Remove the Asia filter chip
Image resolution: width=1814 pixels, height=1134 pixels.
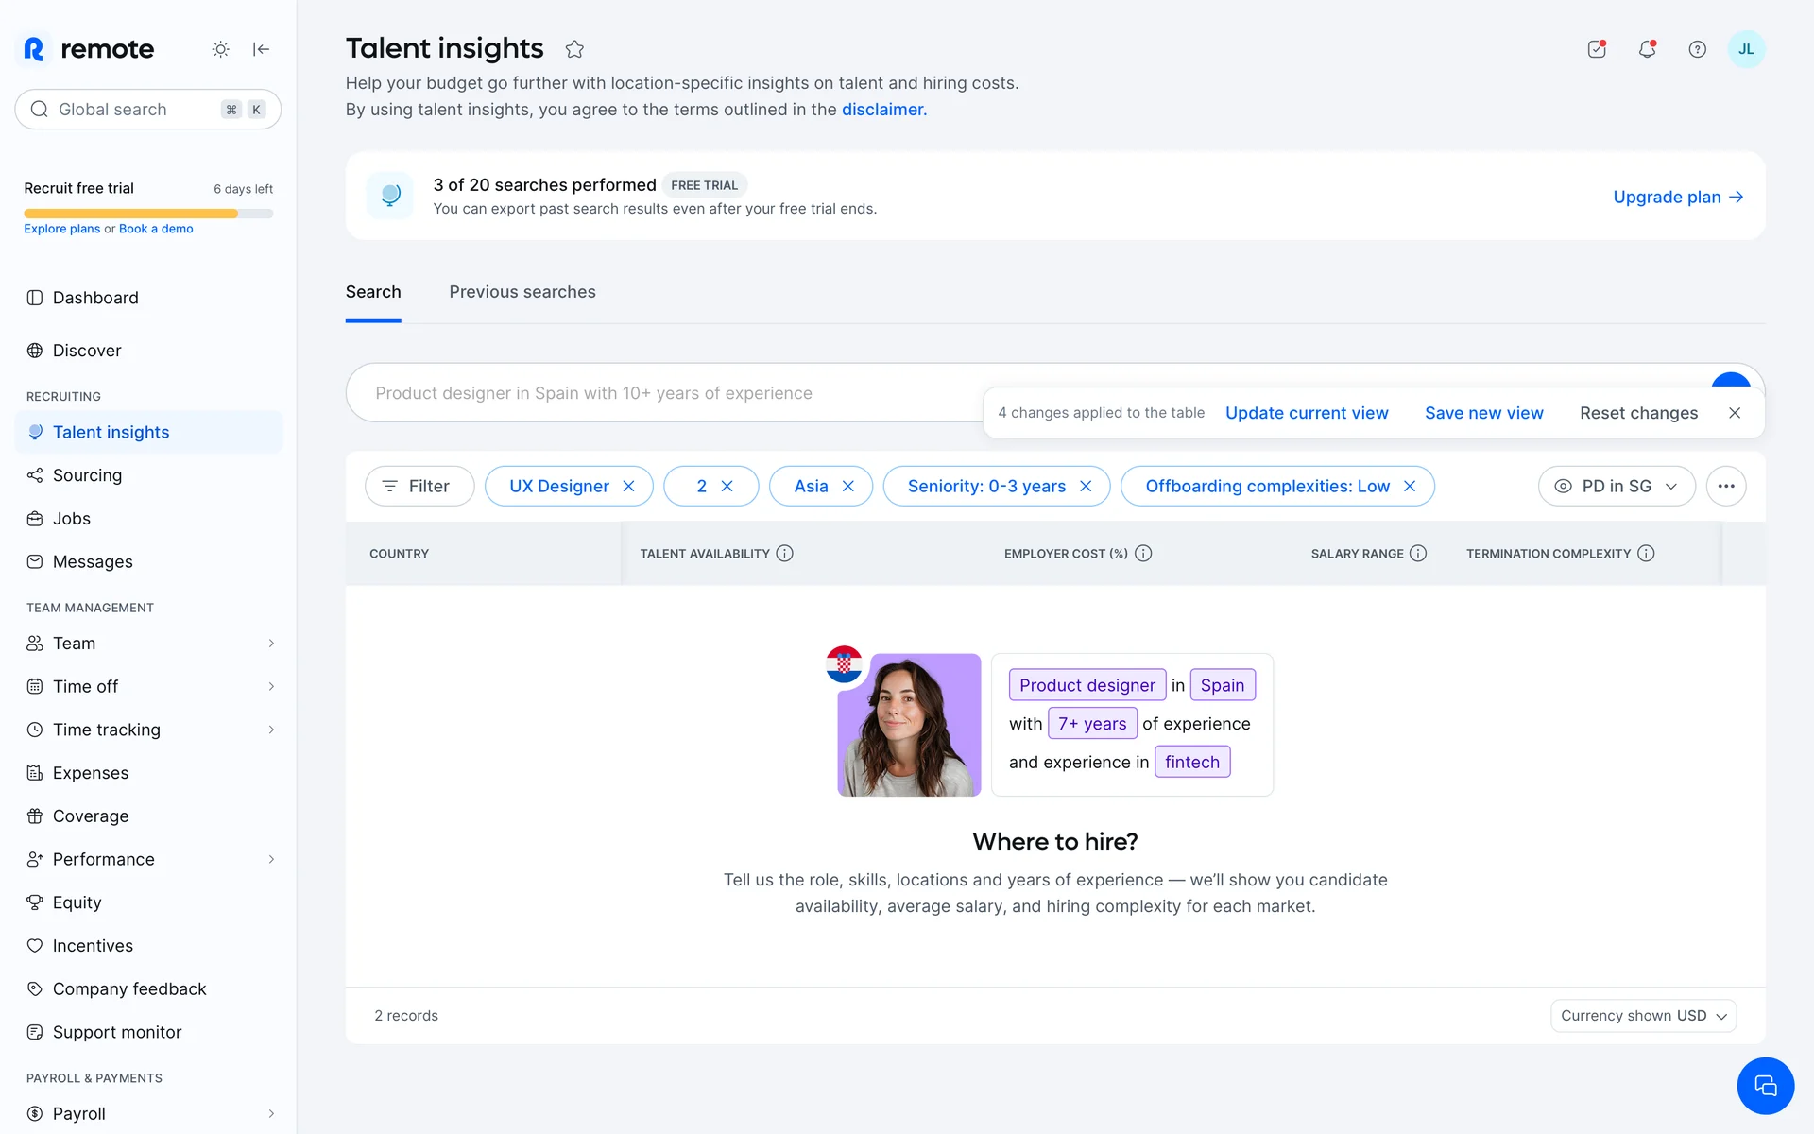tap(848, 486)
